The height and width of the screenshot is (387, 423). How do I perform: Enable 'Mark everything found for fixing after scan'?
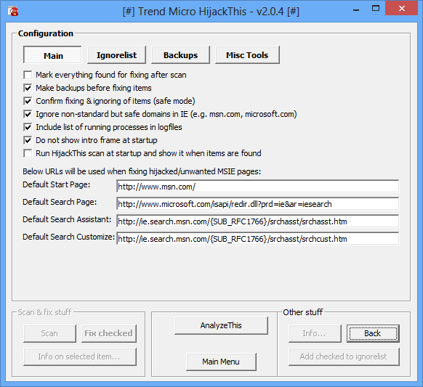(x=28, y=75)
